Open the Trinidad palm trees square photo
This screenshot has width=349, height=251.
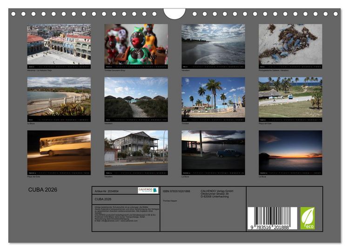(x=213, y=97)
